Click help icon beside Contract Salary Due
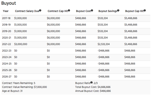Screen dimensions: 155x95 coord(40,10)
